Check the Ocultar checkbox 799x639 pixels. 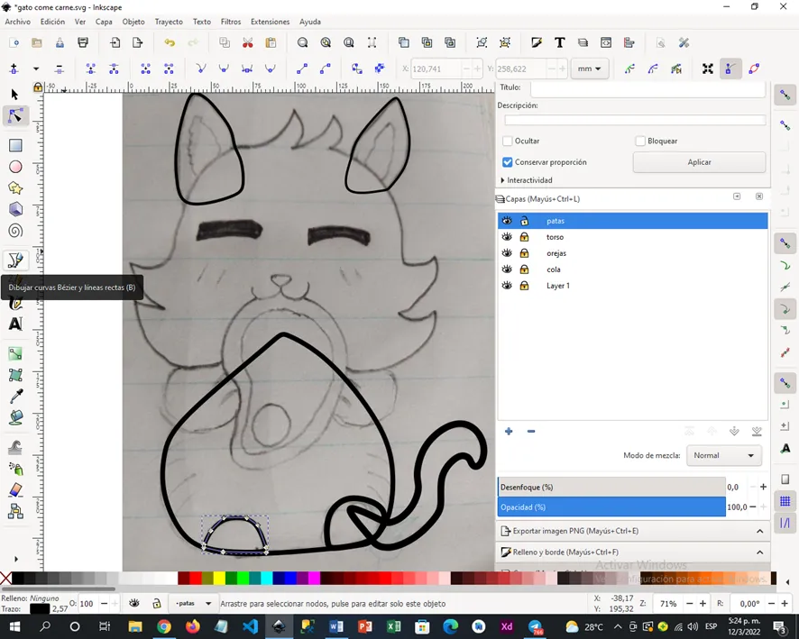[x=507, y=141]
